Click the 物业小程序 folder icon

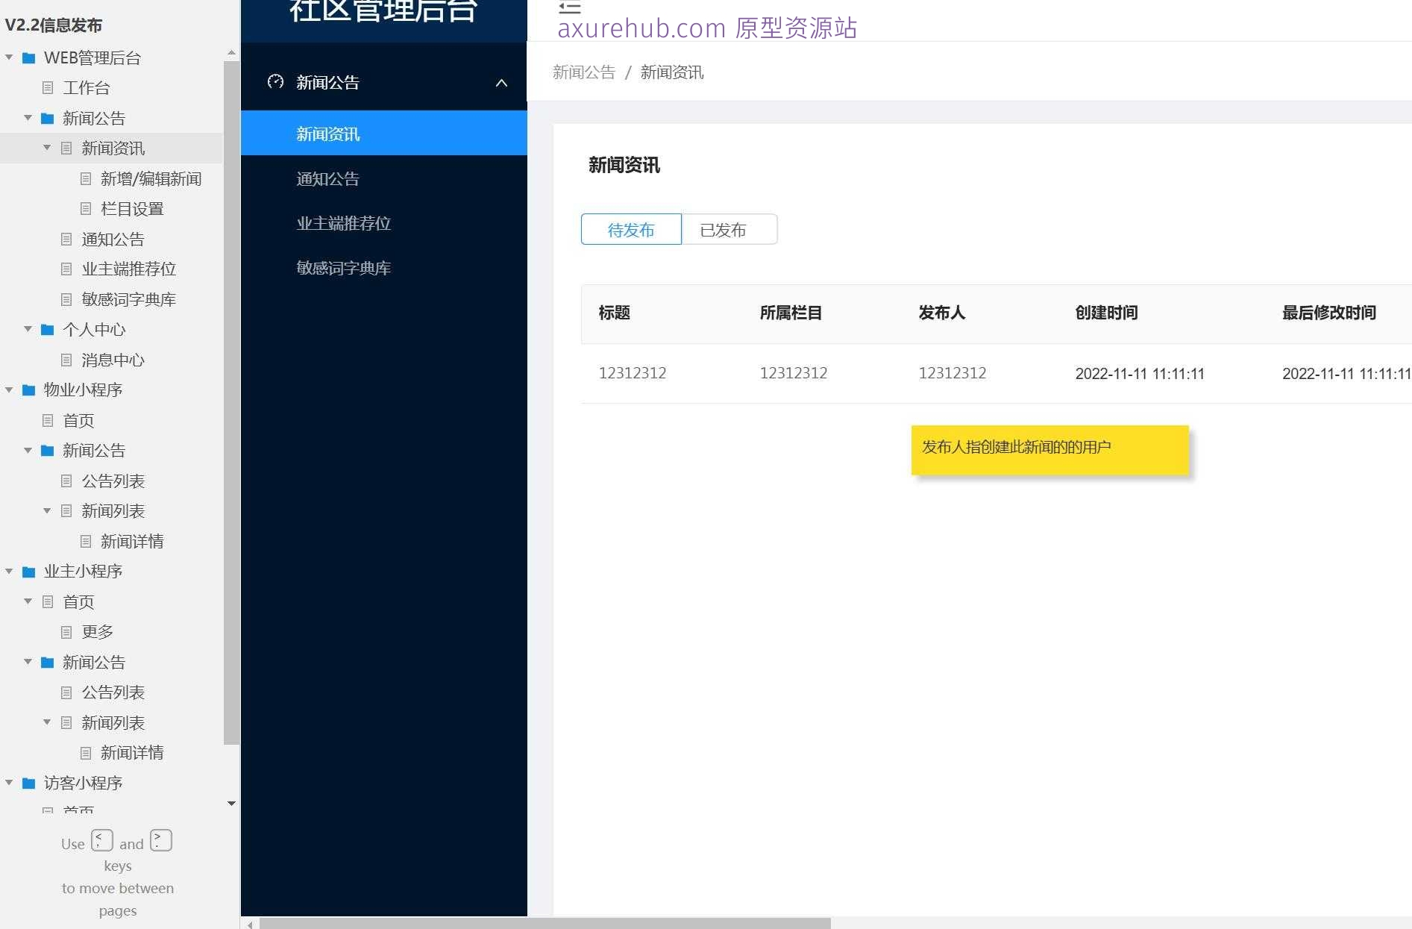[x=29, y=390]
